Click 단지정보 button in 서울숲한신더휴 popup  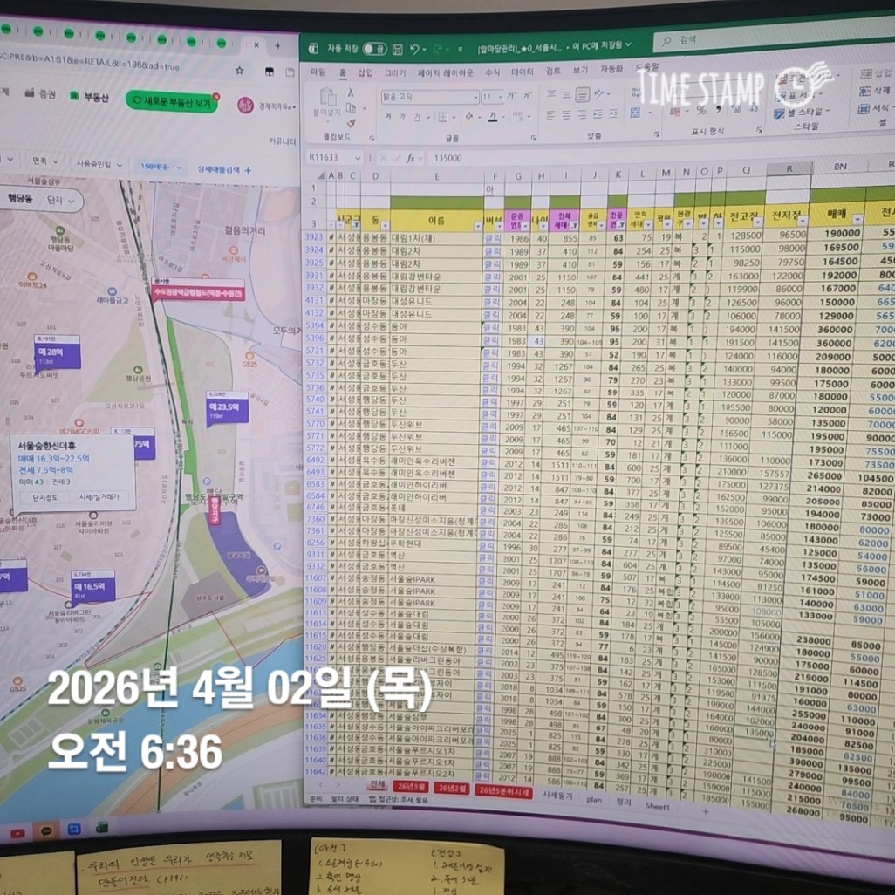[44, 498]
